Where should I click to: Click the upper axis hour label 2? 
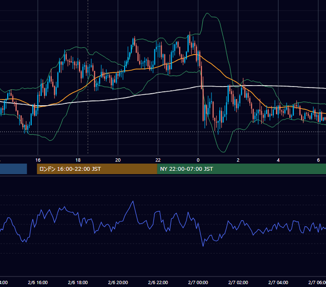coord(238,160)
